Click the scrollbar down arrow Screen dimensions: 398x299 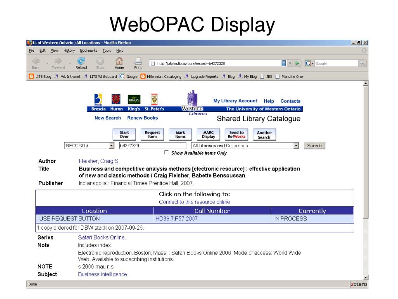pos(365,277)
